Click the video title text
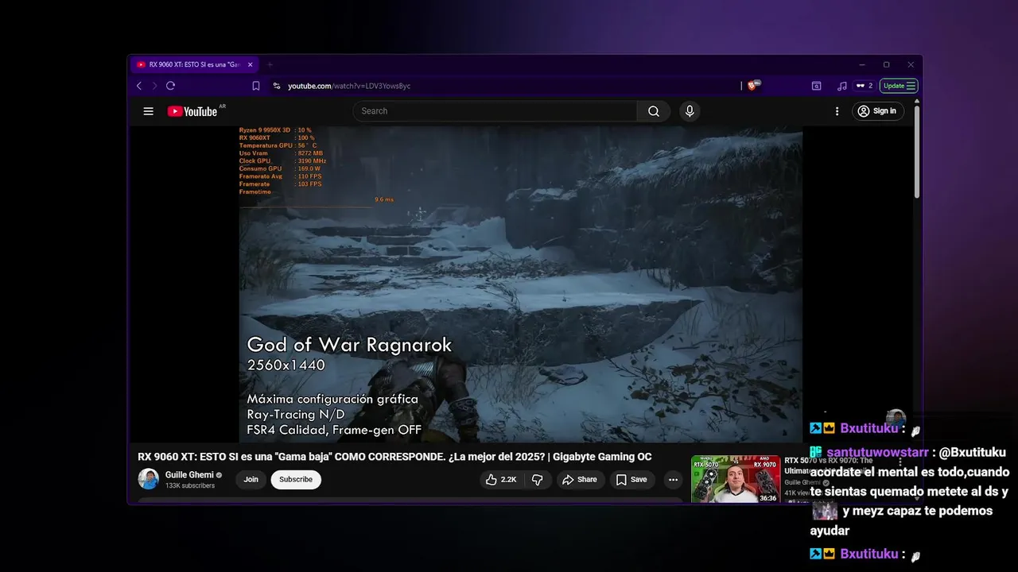The height and width of the screenshot is (572, 1018). 394,457
